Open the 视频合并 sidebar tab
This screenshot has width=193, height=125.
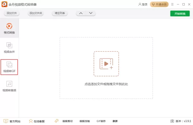[9, 48]
